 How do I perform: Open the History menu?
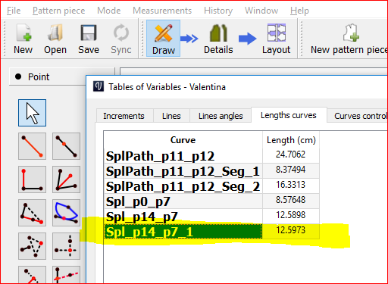[218, 11]
